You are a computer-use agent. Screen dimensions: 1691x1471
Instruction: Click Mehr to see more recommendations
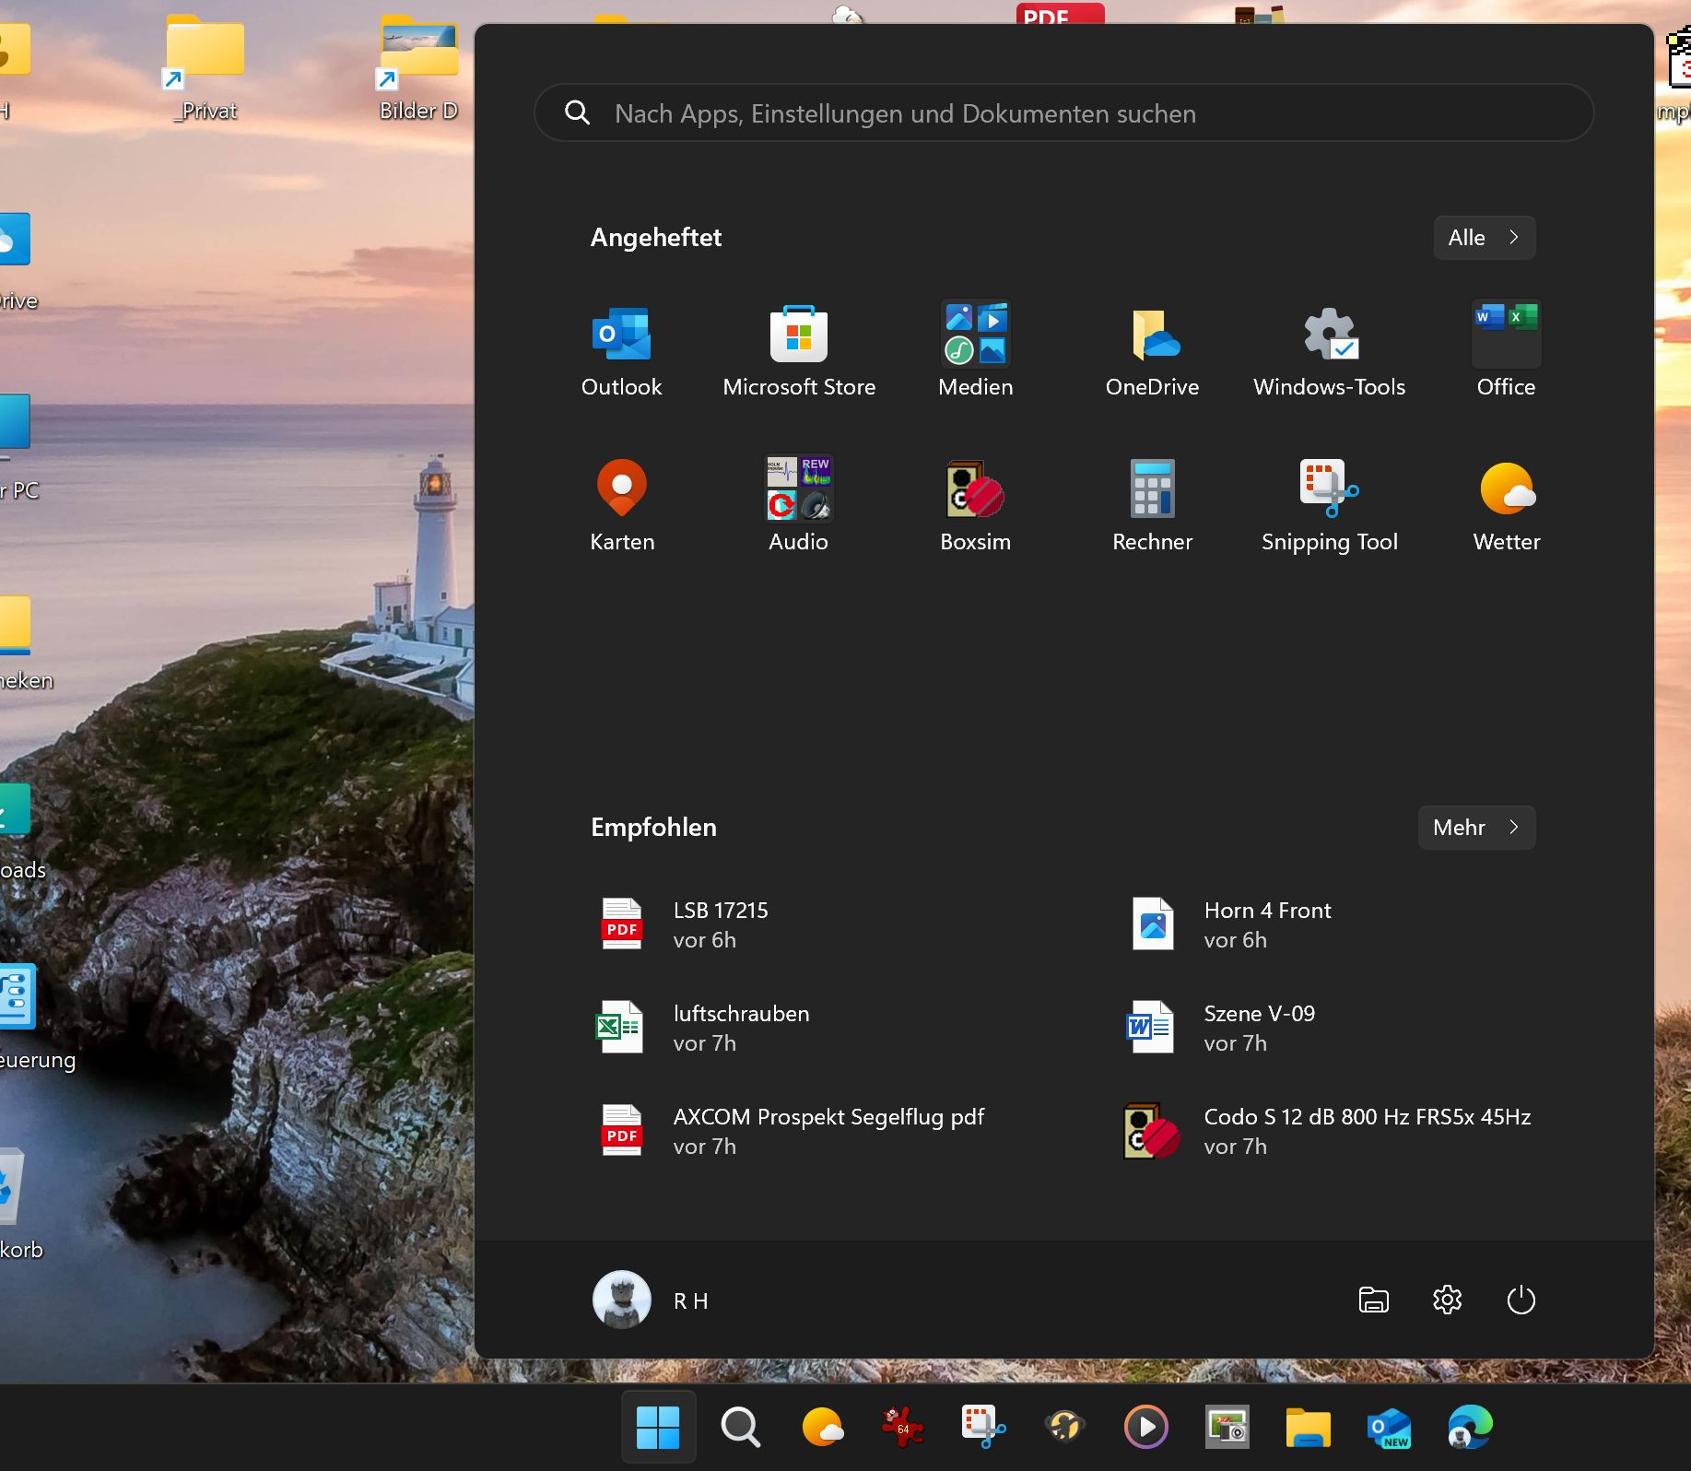tap(1475, 828)
